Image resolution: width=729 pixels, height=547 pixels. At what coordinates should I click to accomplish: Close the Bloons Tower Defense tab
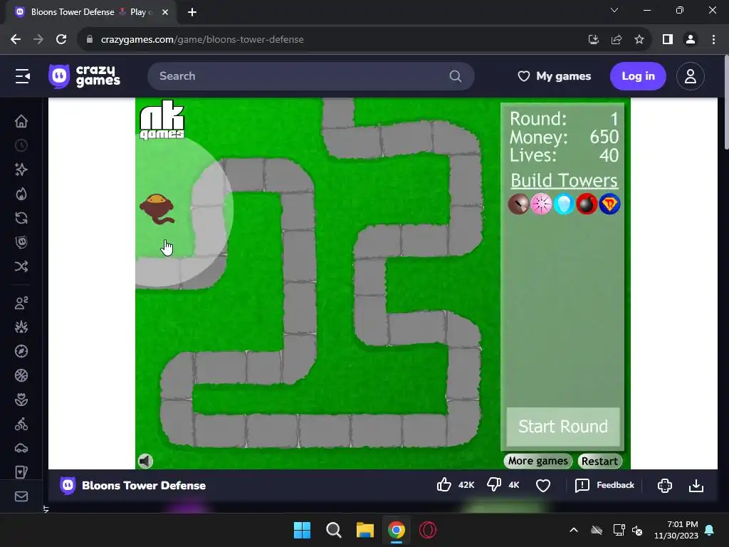tap(165, 12)
